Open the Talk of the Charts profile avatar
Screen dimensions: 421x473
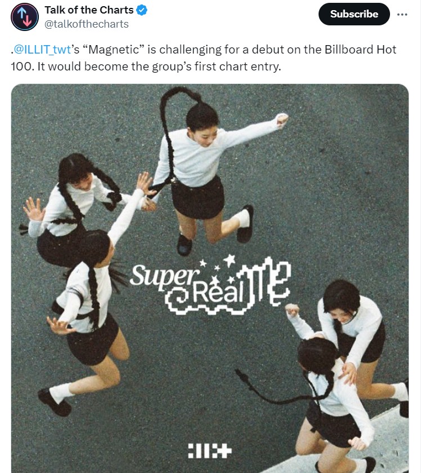(x=25, y=17)
